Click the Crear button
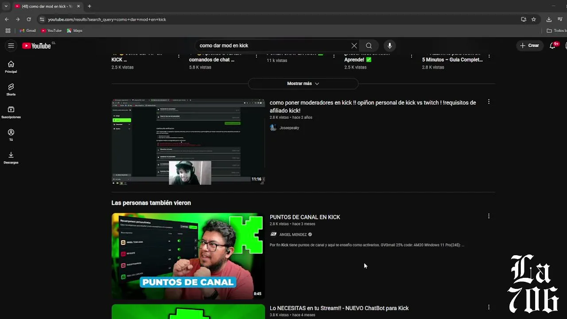The height and width of the screenshot is (319, 567). coord(529,46)
